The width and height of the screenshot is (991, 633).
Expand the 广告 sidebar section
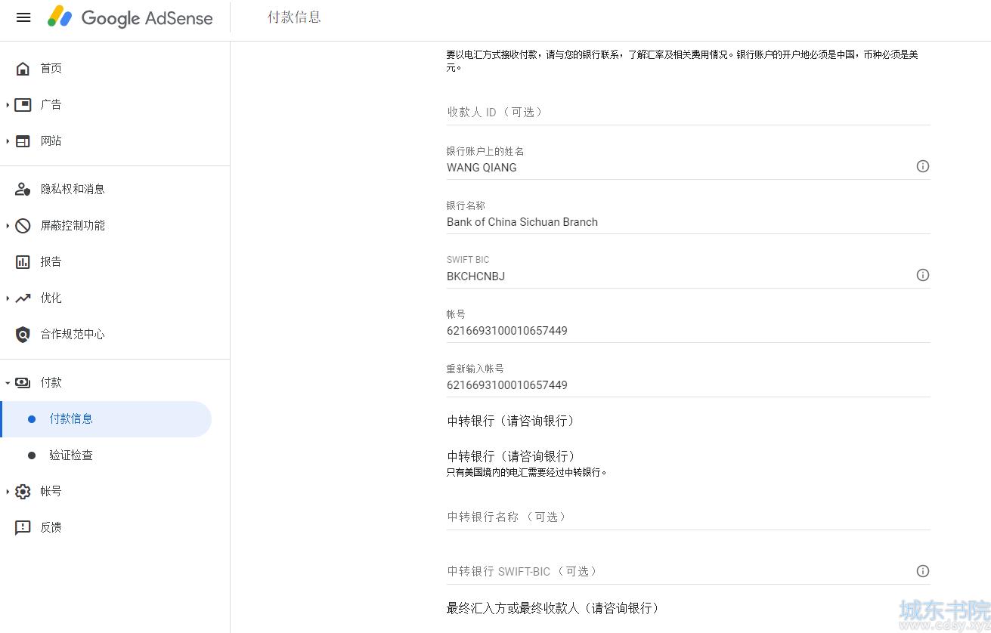pos(8,105)
